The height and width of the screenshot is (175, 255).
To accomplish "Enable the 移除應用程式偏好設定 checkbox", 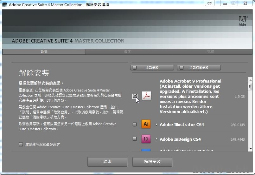I will (21, 144).
